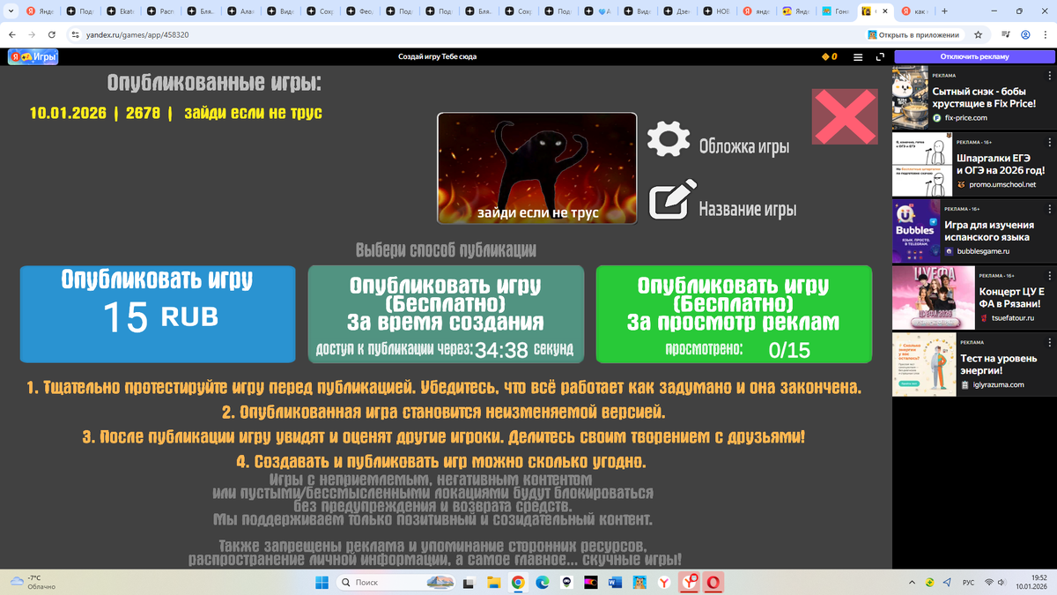Viewport: 1057px width, 595px height.
Task: Open Microsoft Word from the taskbar
Action: (614, 582)
